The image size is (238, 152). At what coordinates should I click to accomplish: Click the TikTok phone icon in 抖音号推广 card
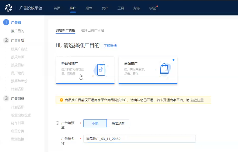click(x=101, y=70)
